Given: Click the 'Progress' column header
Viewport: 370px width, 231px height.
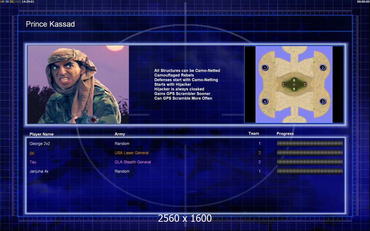Looking at the screenshot, I should [x=285, y=134].
